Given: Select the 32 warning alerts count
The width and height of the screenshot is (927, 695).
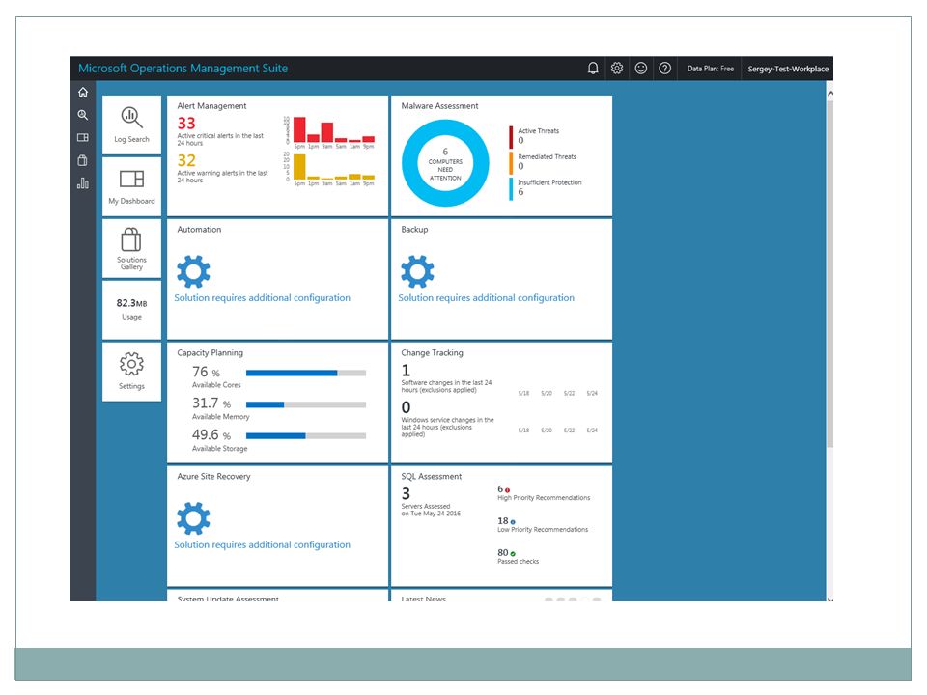Looking at the screenshot, I should [x=186, y=161].
